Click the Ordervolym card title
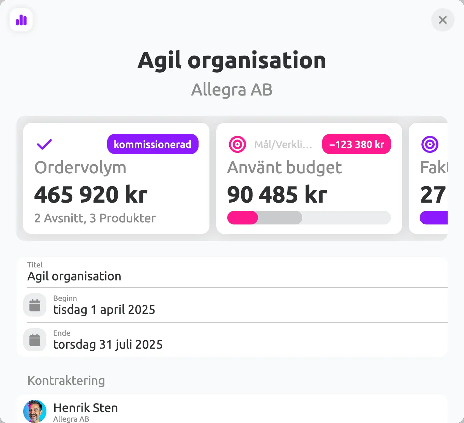Screen dimensions: 464x423 pos(80,167)
